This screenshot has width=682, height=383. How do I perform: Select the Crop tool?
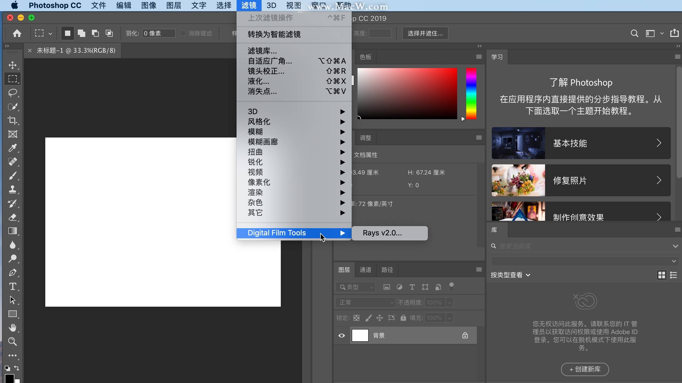pyautogui.click(x=13, y=120)
